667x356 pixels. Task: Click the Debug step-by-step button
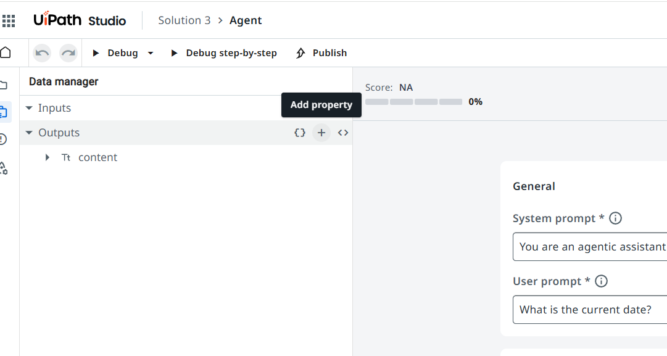(x=224, y=53)
